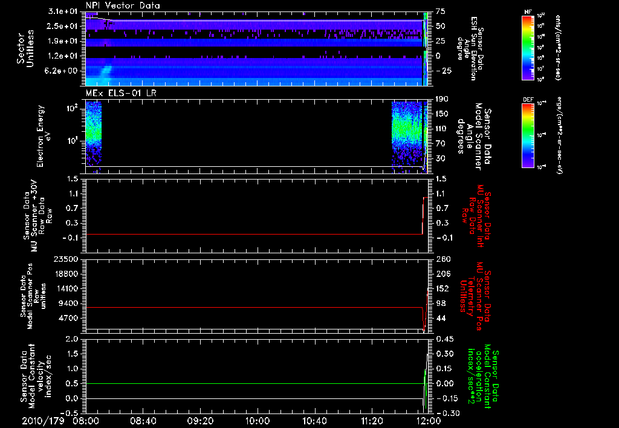Click the 1.9e+01 sector tick value
The height and width of the screenshot is (428, 619).
63,41
